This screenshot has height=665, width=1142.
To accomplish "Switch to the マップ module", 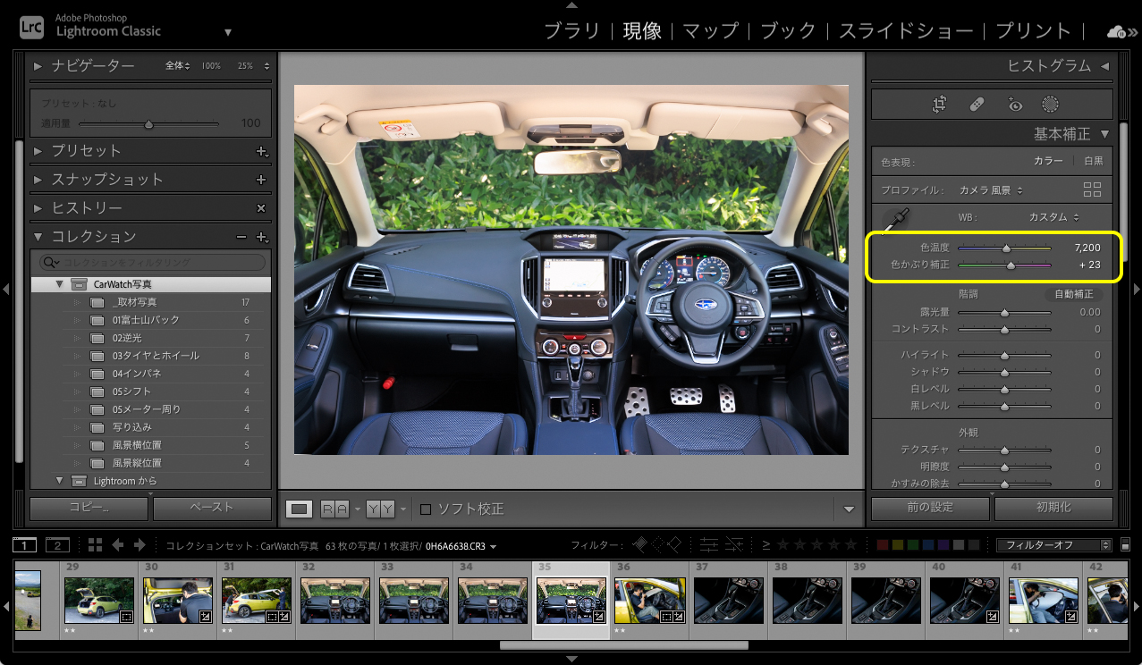I will pos(710,29).
